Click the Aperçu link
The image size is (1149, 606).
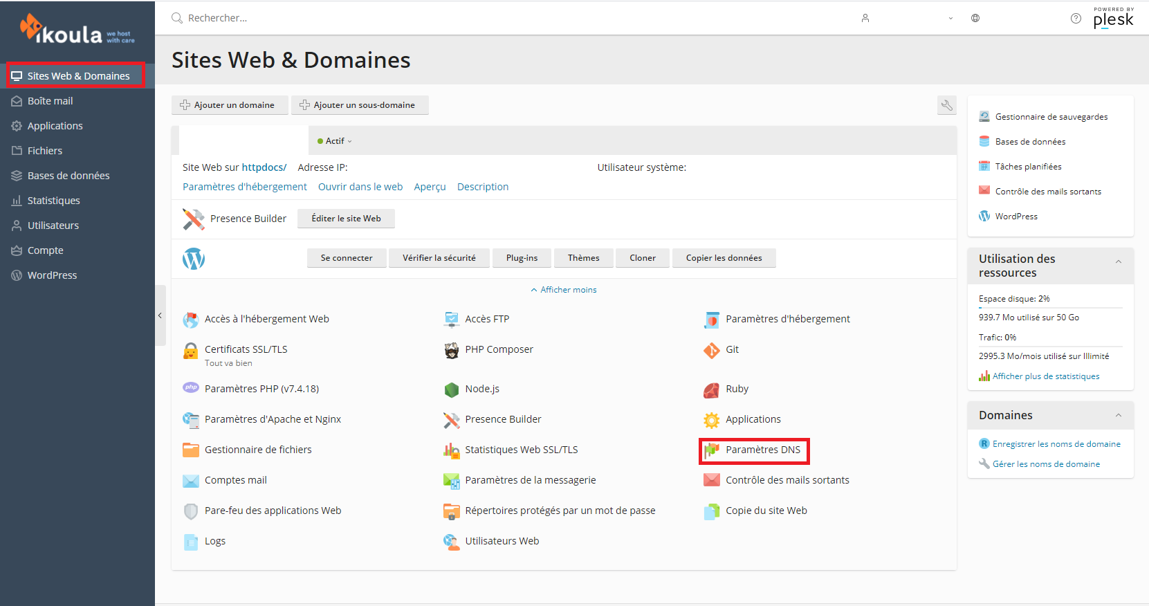(x=430, y=187)
